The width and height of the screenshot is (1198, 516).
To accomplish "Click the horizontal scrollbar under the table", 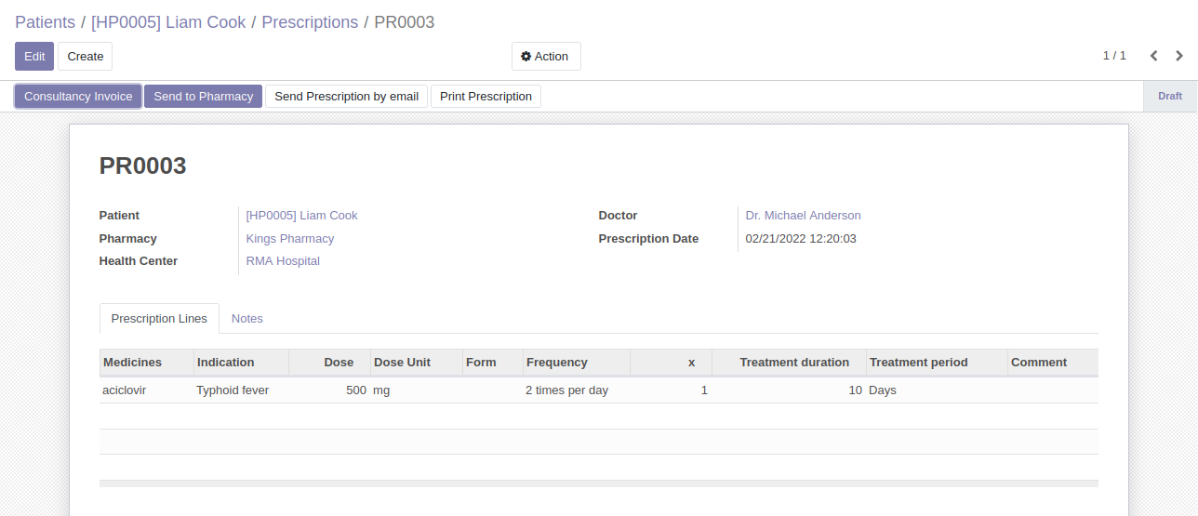I will point(599,483).
